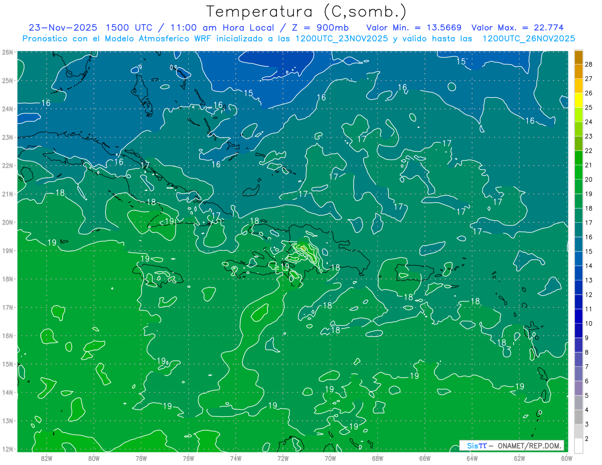Click the latitude axis label "19N"
Screen dimensions: 602x465
pyautogui.click(x=8, y=250)
